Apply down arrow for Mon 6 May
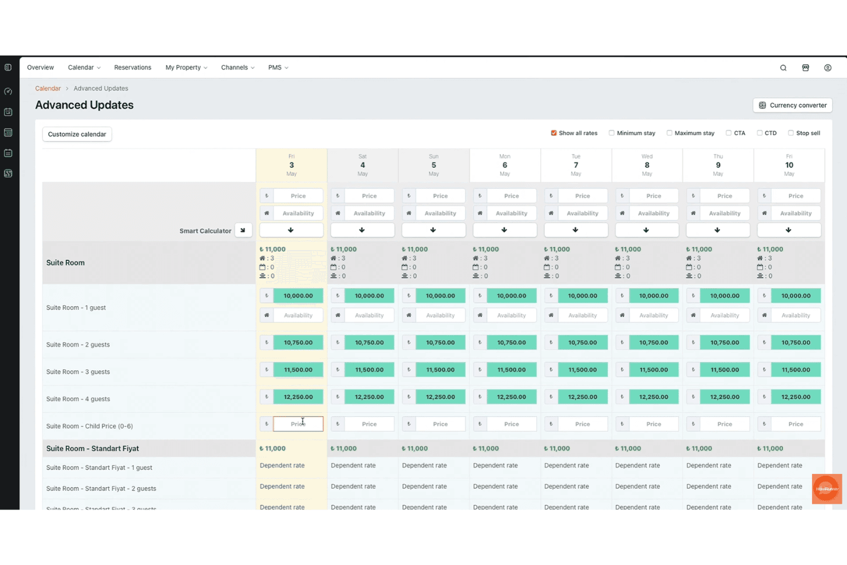This screenshot has height=565, width=847. (x=504, y=230)
